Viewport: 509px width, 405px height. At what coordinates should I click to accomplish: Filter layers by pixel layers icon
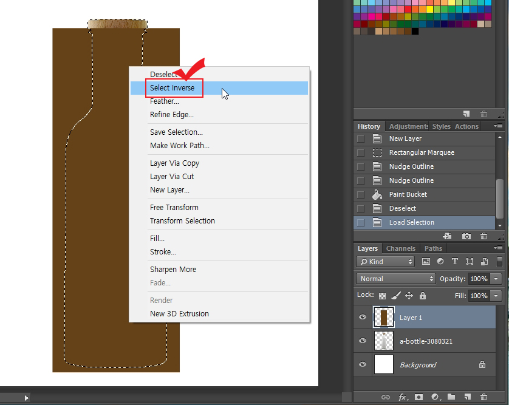point(426,262)
